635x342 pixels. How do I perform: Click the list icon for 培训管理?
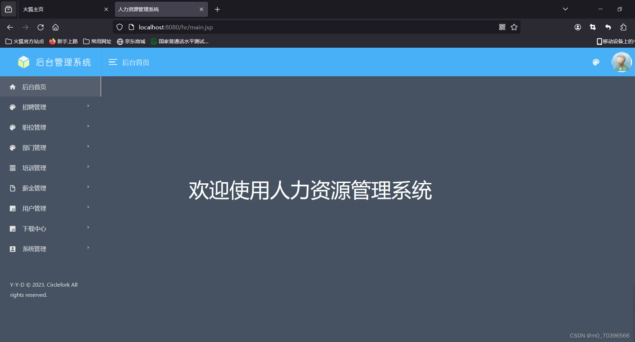12,168
